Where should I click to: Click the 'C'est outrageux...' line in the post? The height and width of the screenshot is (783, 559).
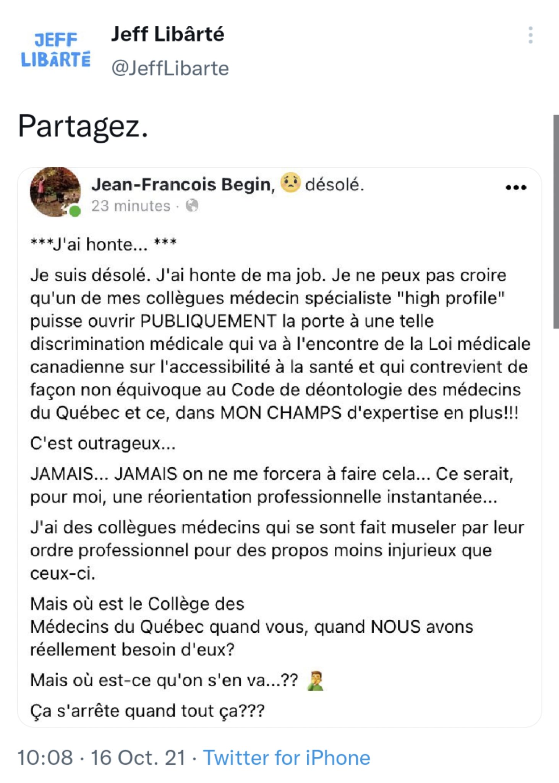click(x=103, y=443)
